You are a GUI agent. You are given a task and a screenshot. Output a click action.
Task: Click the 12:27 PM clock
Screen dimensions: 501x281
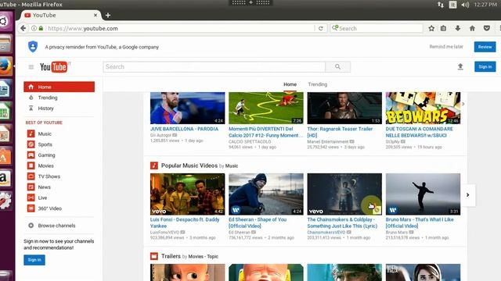click(x=485, y=5)
